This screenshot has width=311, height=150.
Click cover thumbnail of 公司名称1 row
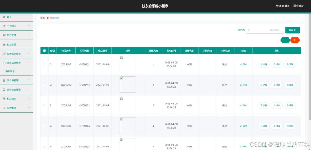point(128,64)
